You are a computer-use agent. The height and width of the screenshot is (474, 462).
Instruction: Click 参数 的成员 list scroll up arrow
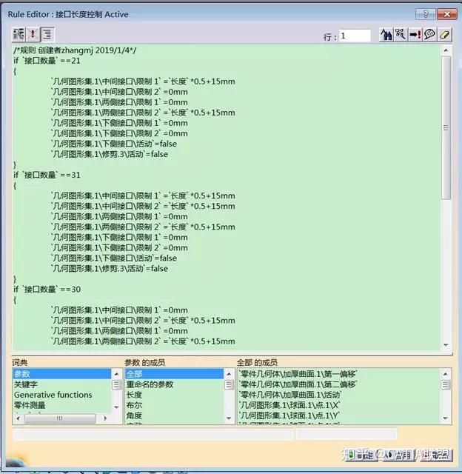click(229, 374)
